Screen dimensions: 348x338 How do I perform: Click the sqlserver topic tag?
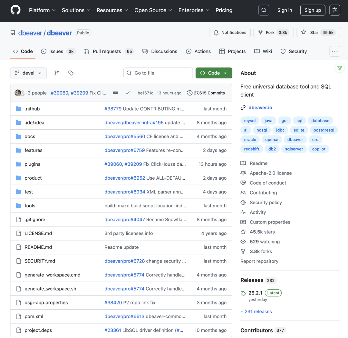(294, 149)
